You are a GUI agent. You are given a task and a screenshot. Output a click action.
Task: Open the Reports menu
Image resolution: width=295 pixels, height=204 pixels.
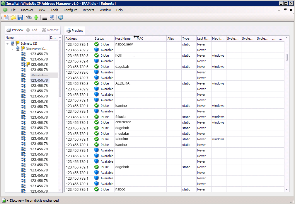[88, 10]
